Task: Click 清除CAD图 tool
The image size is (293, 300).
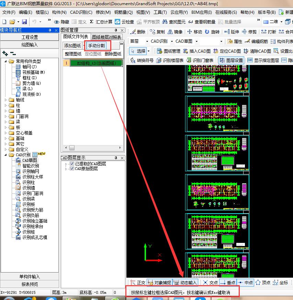Action: (x=257, y=51)
